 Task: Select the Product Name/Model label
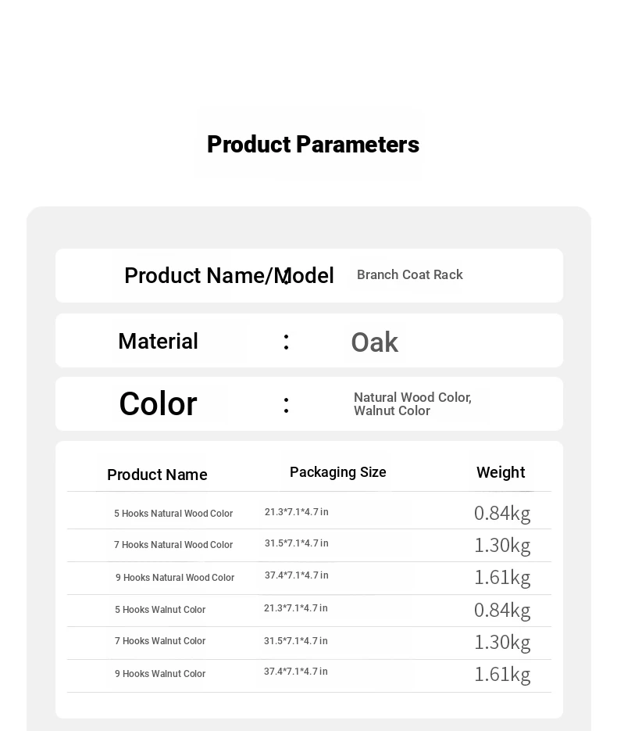pos(229,275)
